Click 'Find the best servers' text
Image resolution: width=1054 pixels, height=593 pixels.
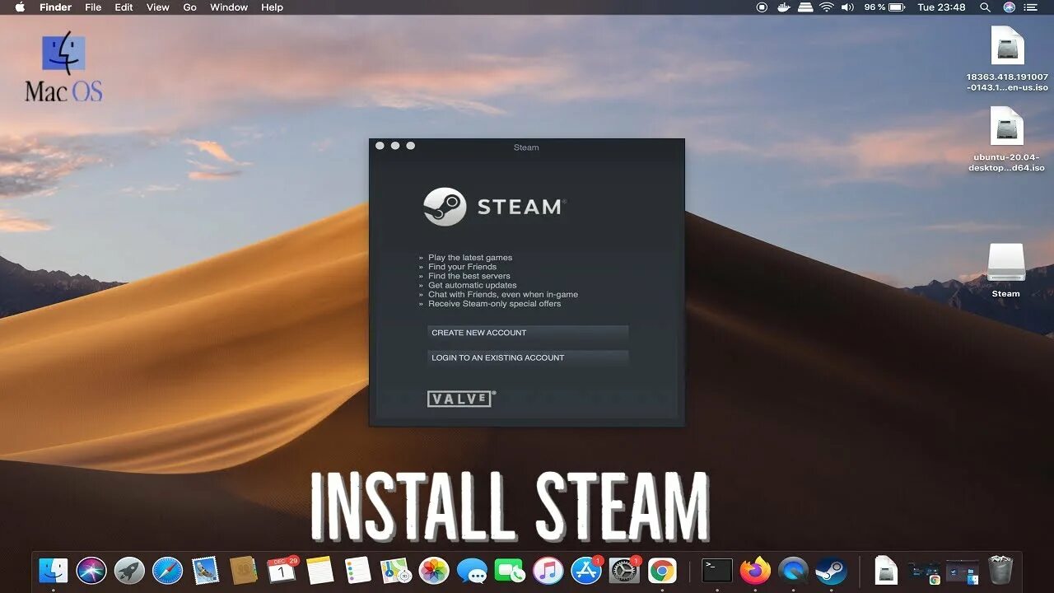tap(469, 276)
